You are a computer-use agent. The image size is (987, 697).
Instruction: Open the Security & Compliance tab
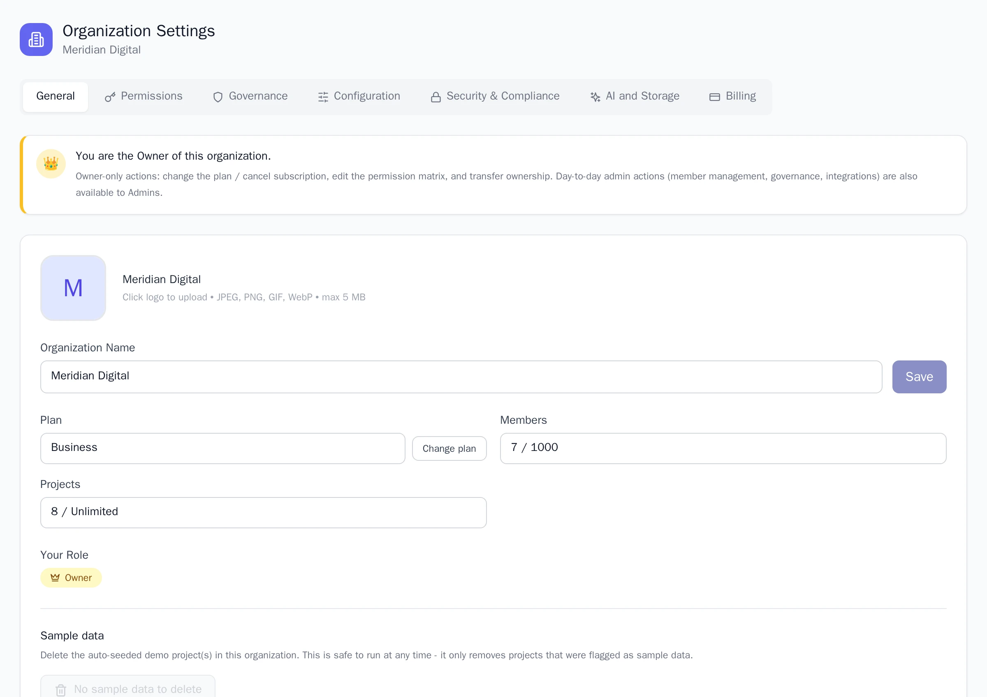click(x=495, y=96)
